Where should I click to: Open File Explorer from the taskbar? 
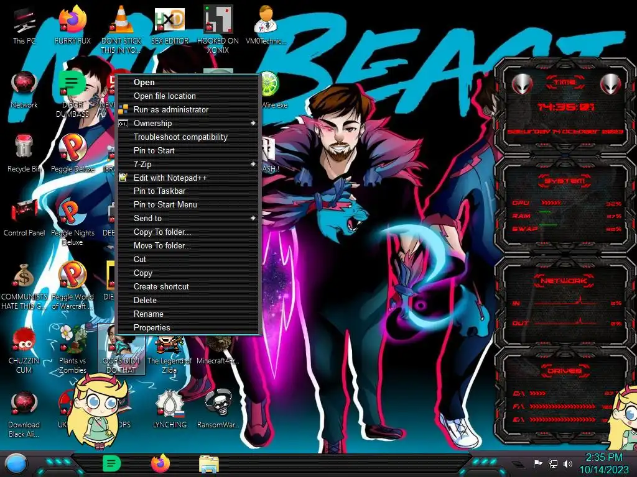point(209,464)
